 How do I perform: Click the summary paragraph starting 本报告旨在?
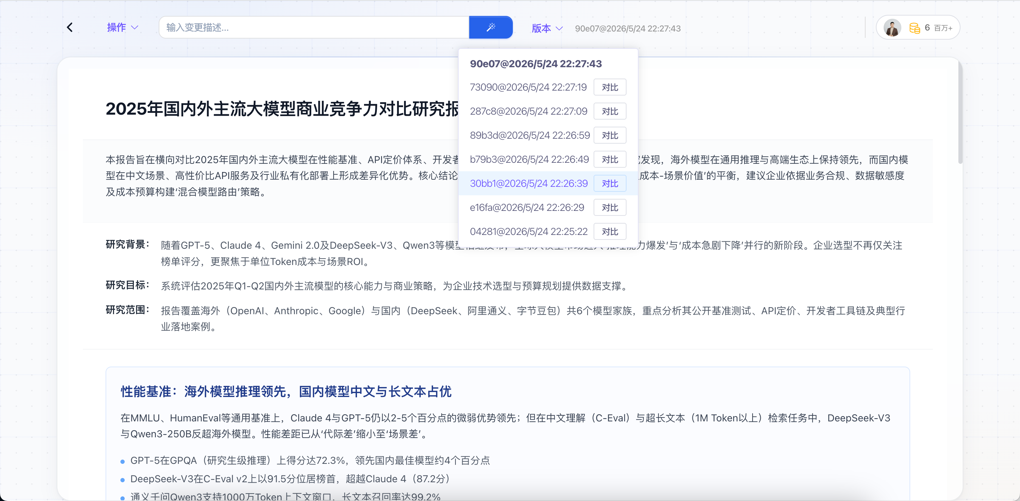(x=507, y=175)
